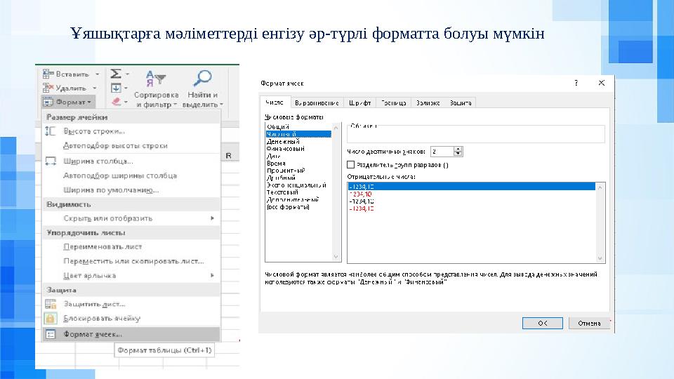Select Денежный number format
This screenshot has height=379, width=674.
pyautogui.click(x=298, y=141)
